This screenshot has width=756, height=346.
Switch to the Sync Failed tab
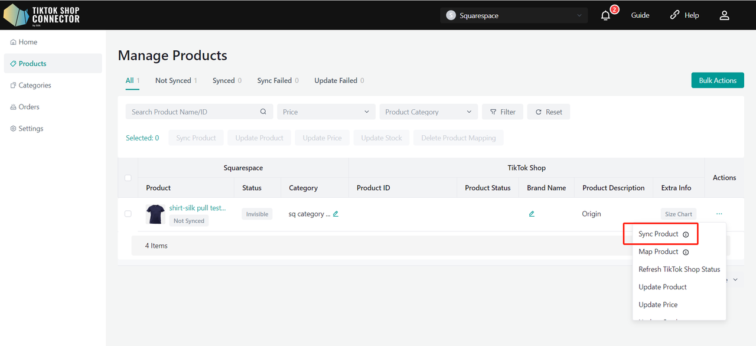[278, 81]
